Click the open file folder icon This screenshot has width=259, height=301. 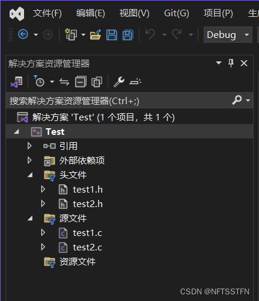96,34
